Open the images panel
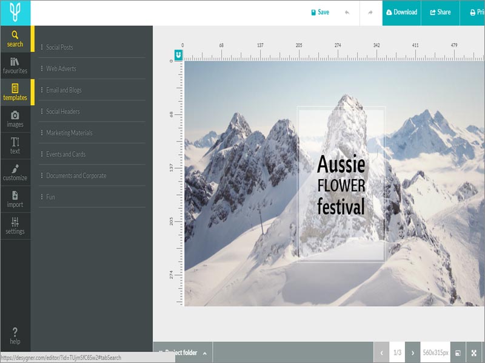This screenshot has height=363, width=485. point(15,119)
